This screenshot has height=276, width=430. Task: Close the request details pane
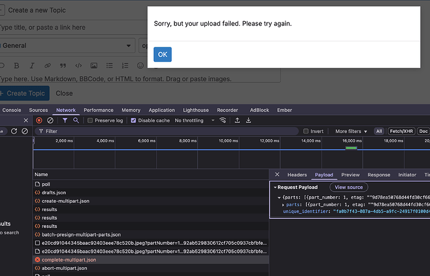(277, 175)
